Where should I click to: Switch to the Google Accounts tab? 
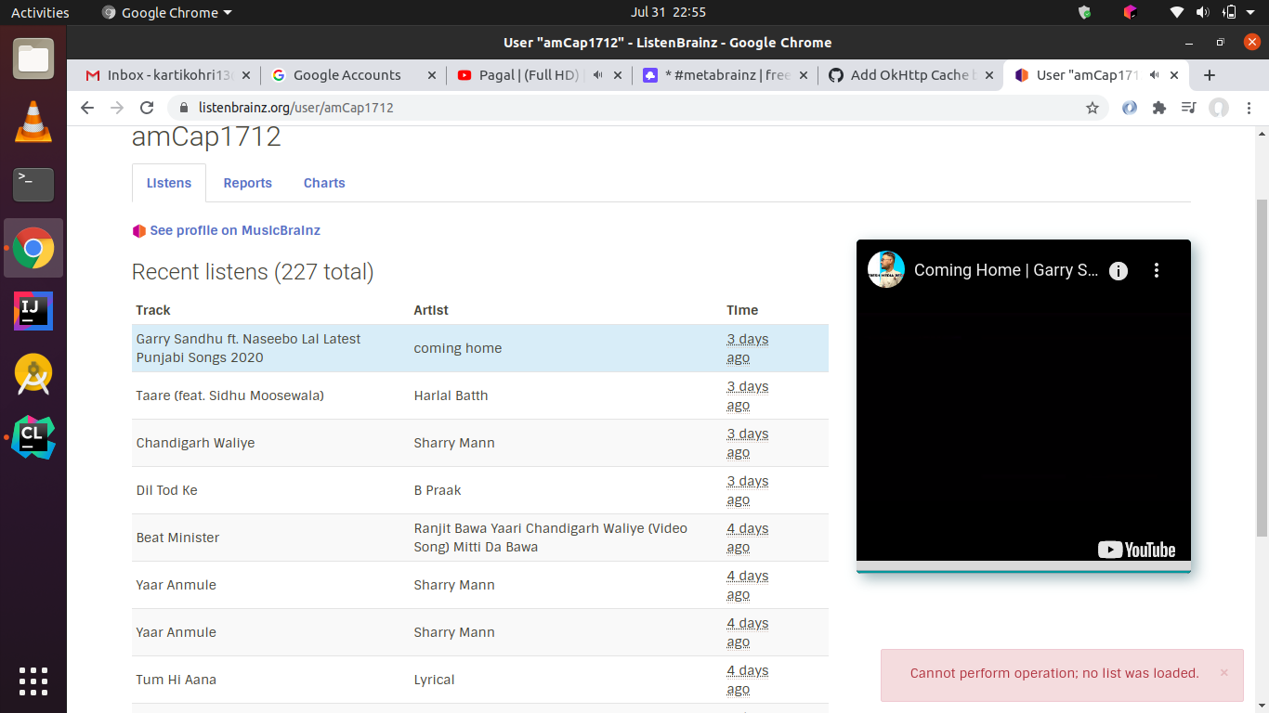click(351, 75)
